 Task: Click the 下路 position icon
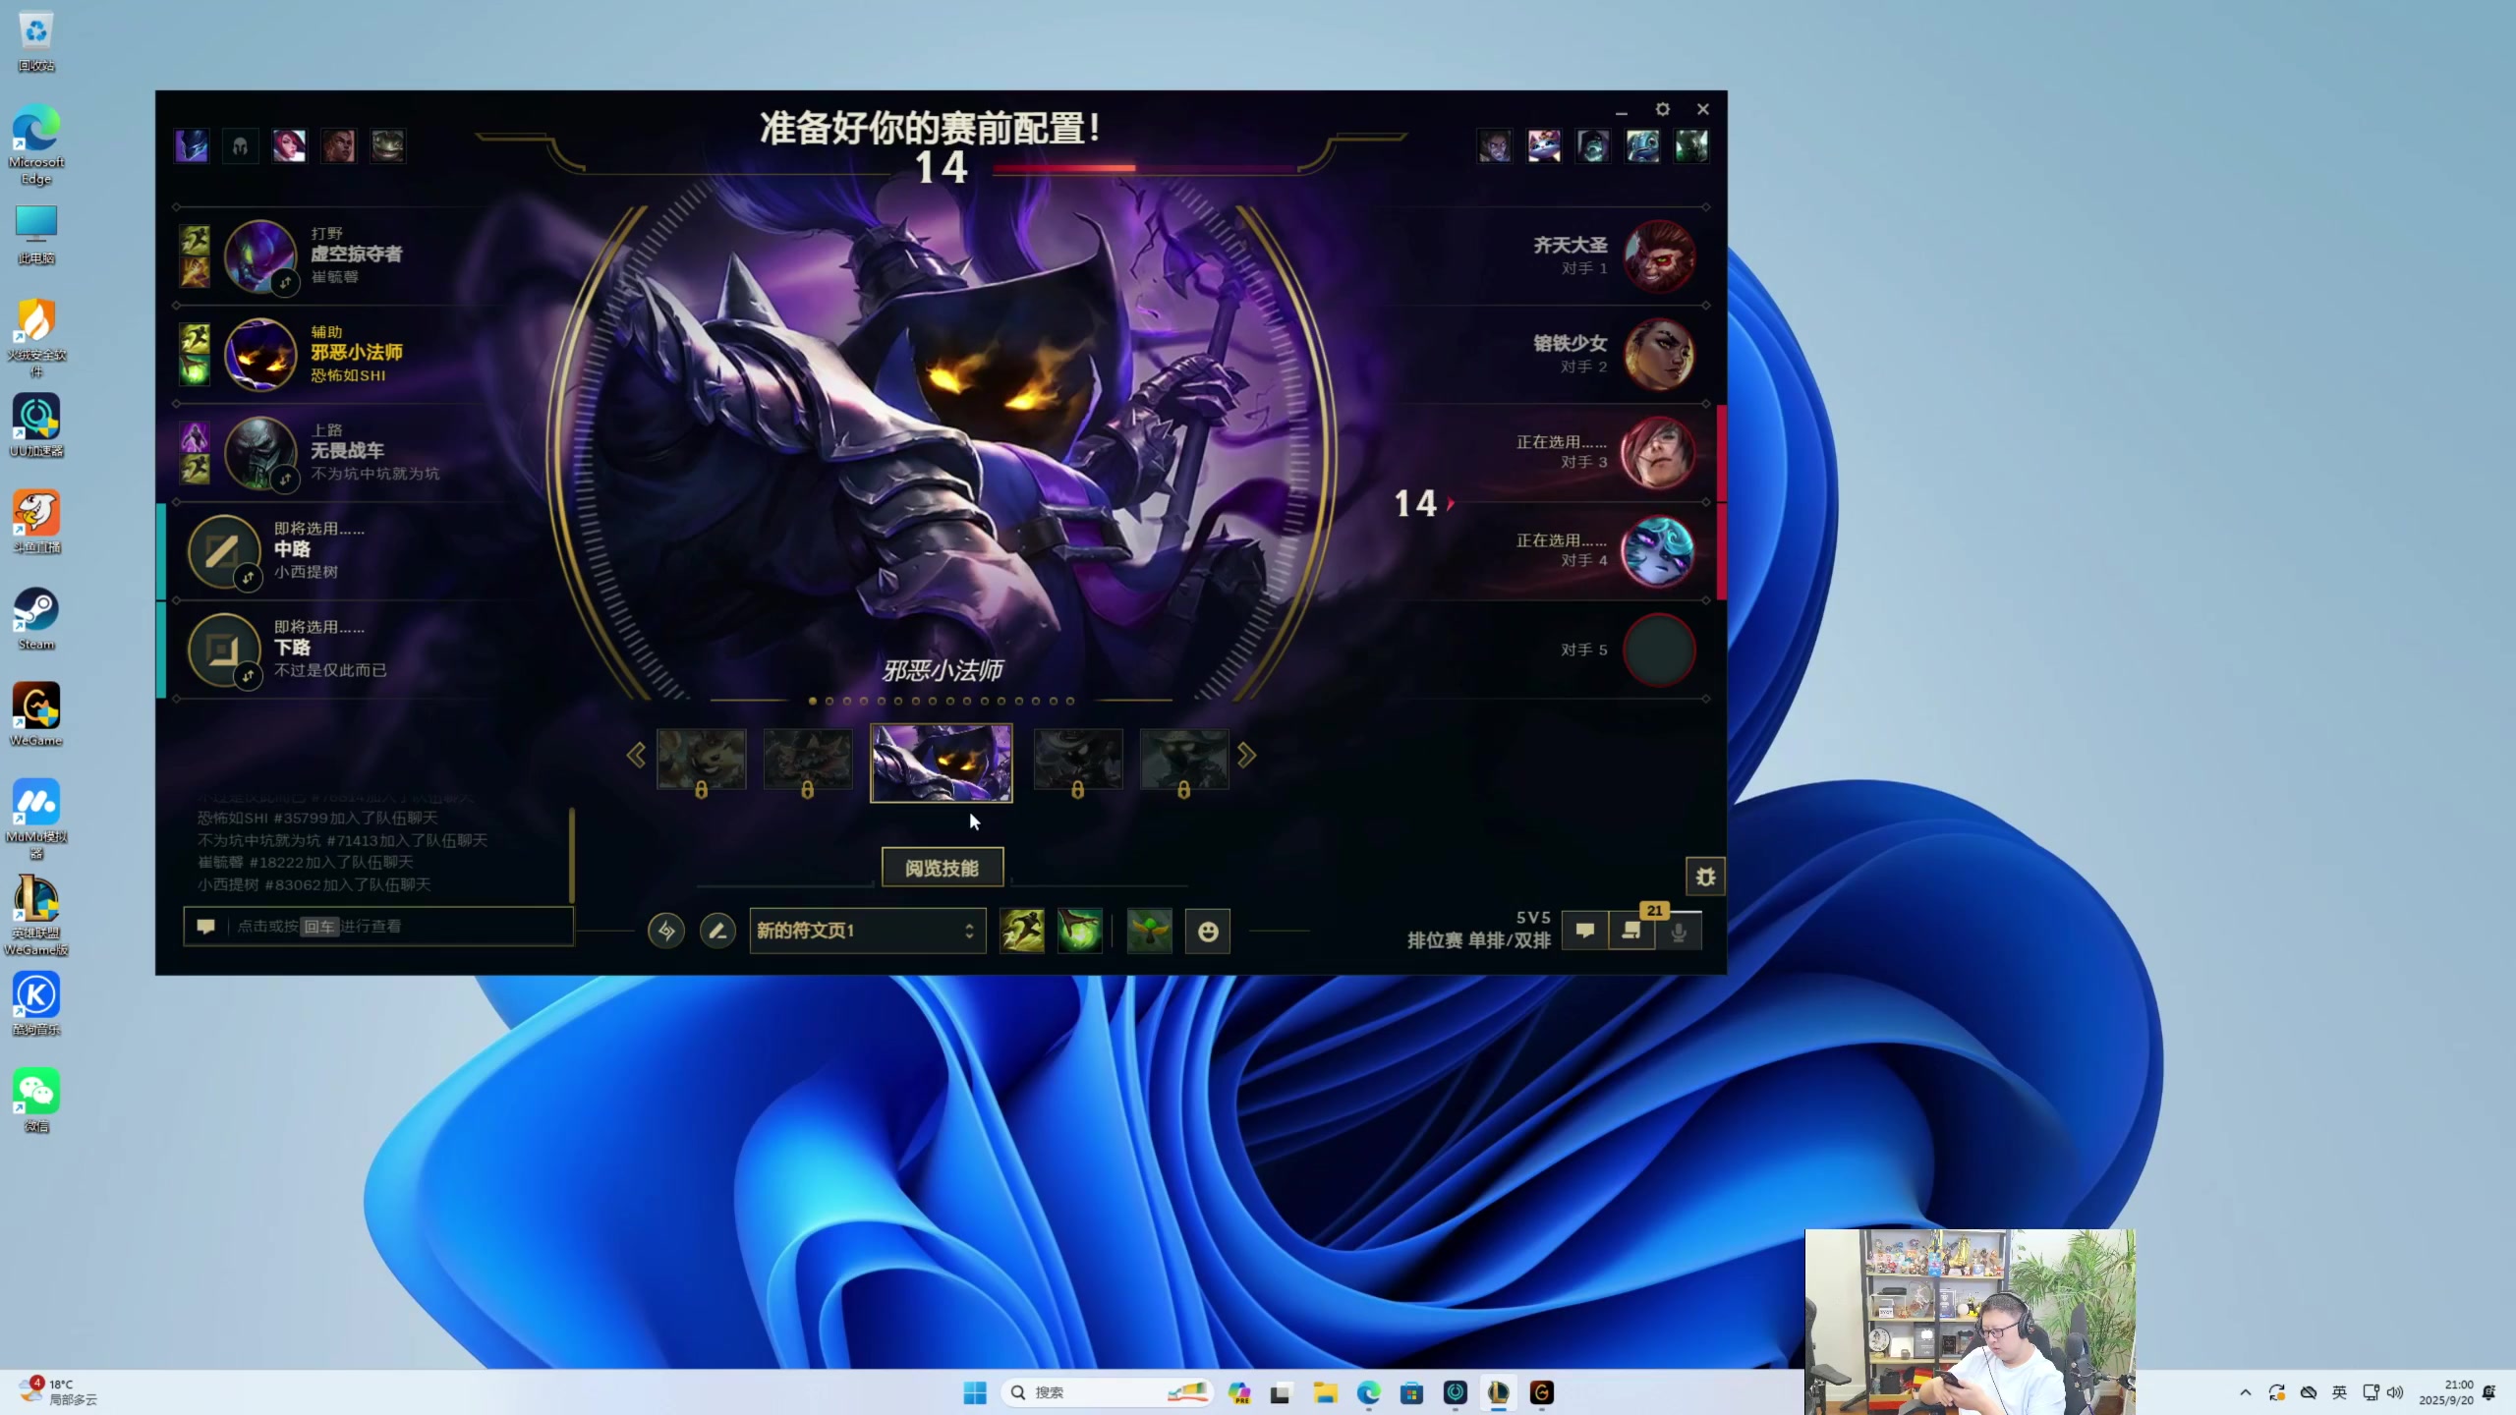223,649
